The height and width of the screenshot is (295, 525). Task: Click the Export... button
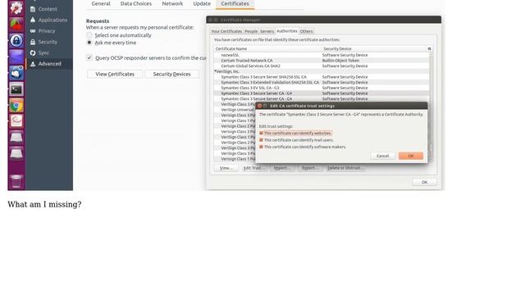[310, 168]
